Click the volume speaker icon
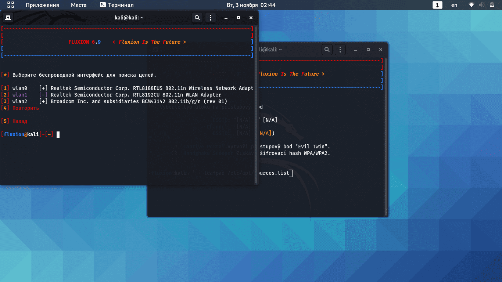The image size is (502, 282). pos(482,5)
